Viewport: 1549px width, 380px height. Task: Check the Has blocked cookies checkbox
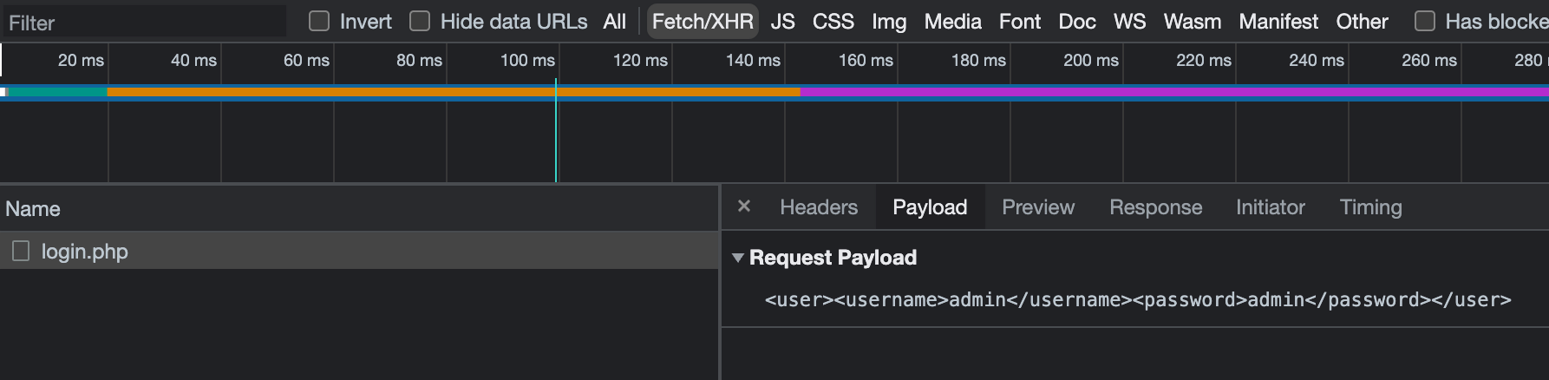(x=1424, y=21)
